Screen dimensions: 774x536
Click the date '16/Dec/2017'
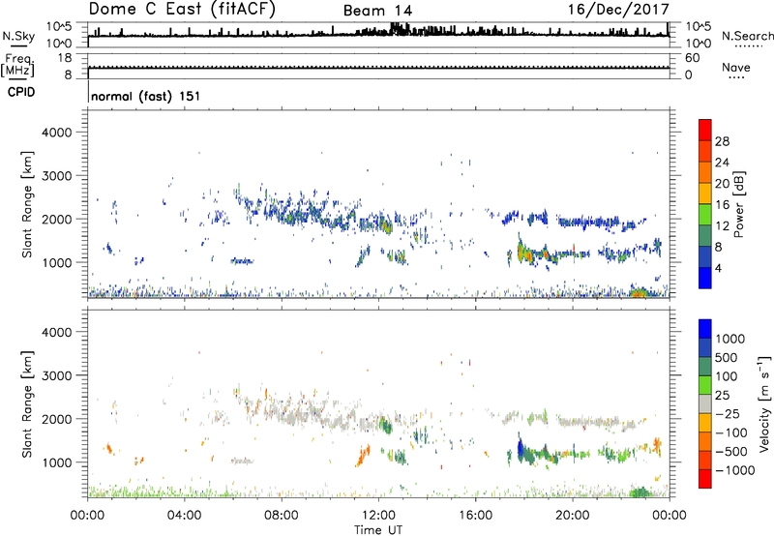coord(618,10)
